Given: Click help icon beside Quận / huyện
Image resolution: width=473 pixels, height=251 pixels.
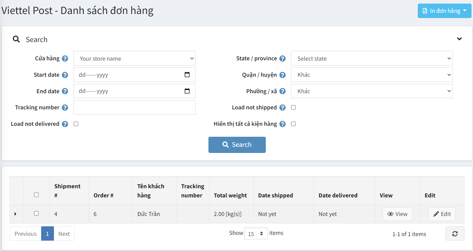Looking at the screenshot, I should pos(283,75).
